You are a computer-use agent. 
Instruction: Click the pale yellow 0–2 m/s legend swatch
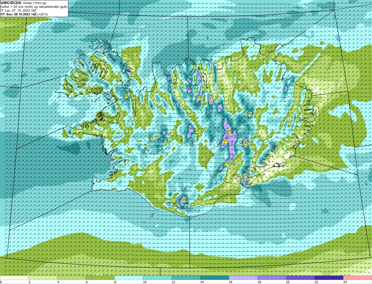point(15,278)
